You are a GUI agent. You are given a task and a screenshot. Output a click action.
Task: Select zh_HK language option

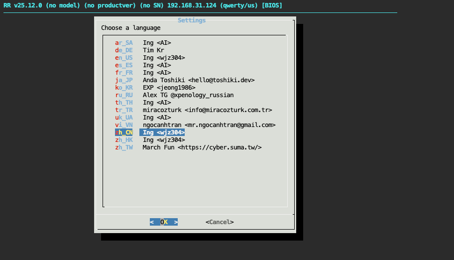point(124,140)
